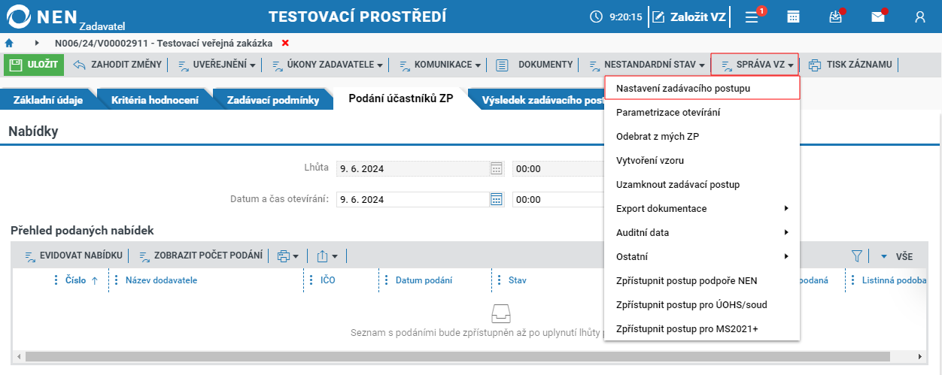Screen dimensions: 942x375
Task: Choose Uzamknout zadávací postup from menu
Action: (x=702, y=184)
